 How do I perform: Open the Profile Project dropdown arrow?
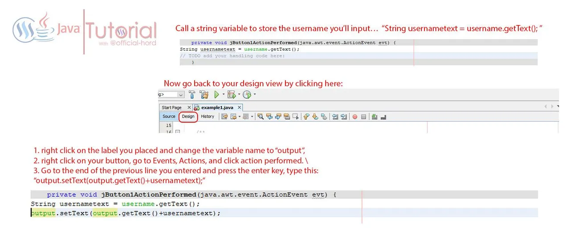click(x=254, y=94)
